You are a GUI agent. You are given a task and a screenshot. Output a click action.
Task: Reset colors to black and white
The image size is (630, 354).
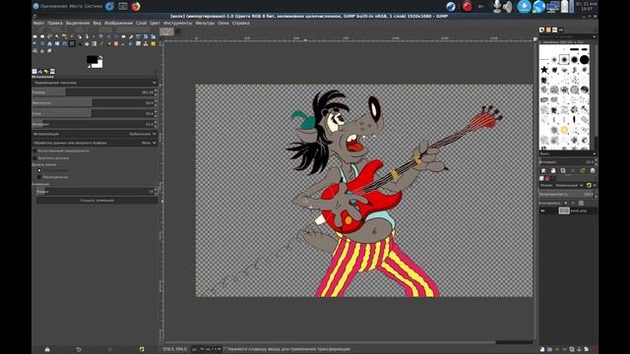coord(89,66)
